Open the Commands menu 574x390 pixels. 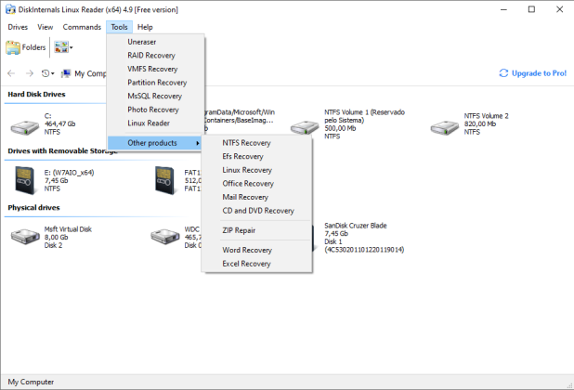(x=82, y=27)
